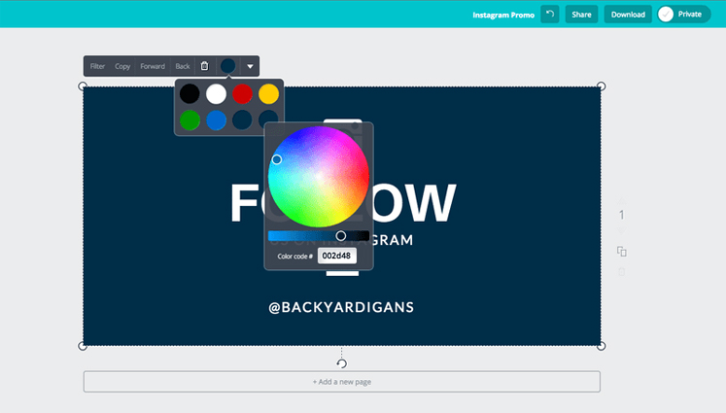Pick the black color swatch
Image resolution: width=726 pixels, height=413 pixels.
pos(190,94)
